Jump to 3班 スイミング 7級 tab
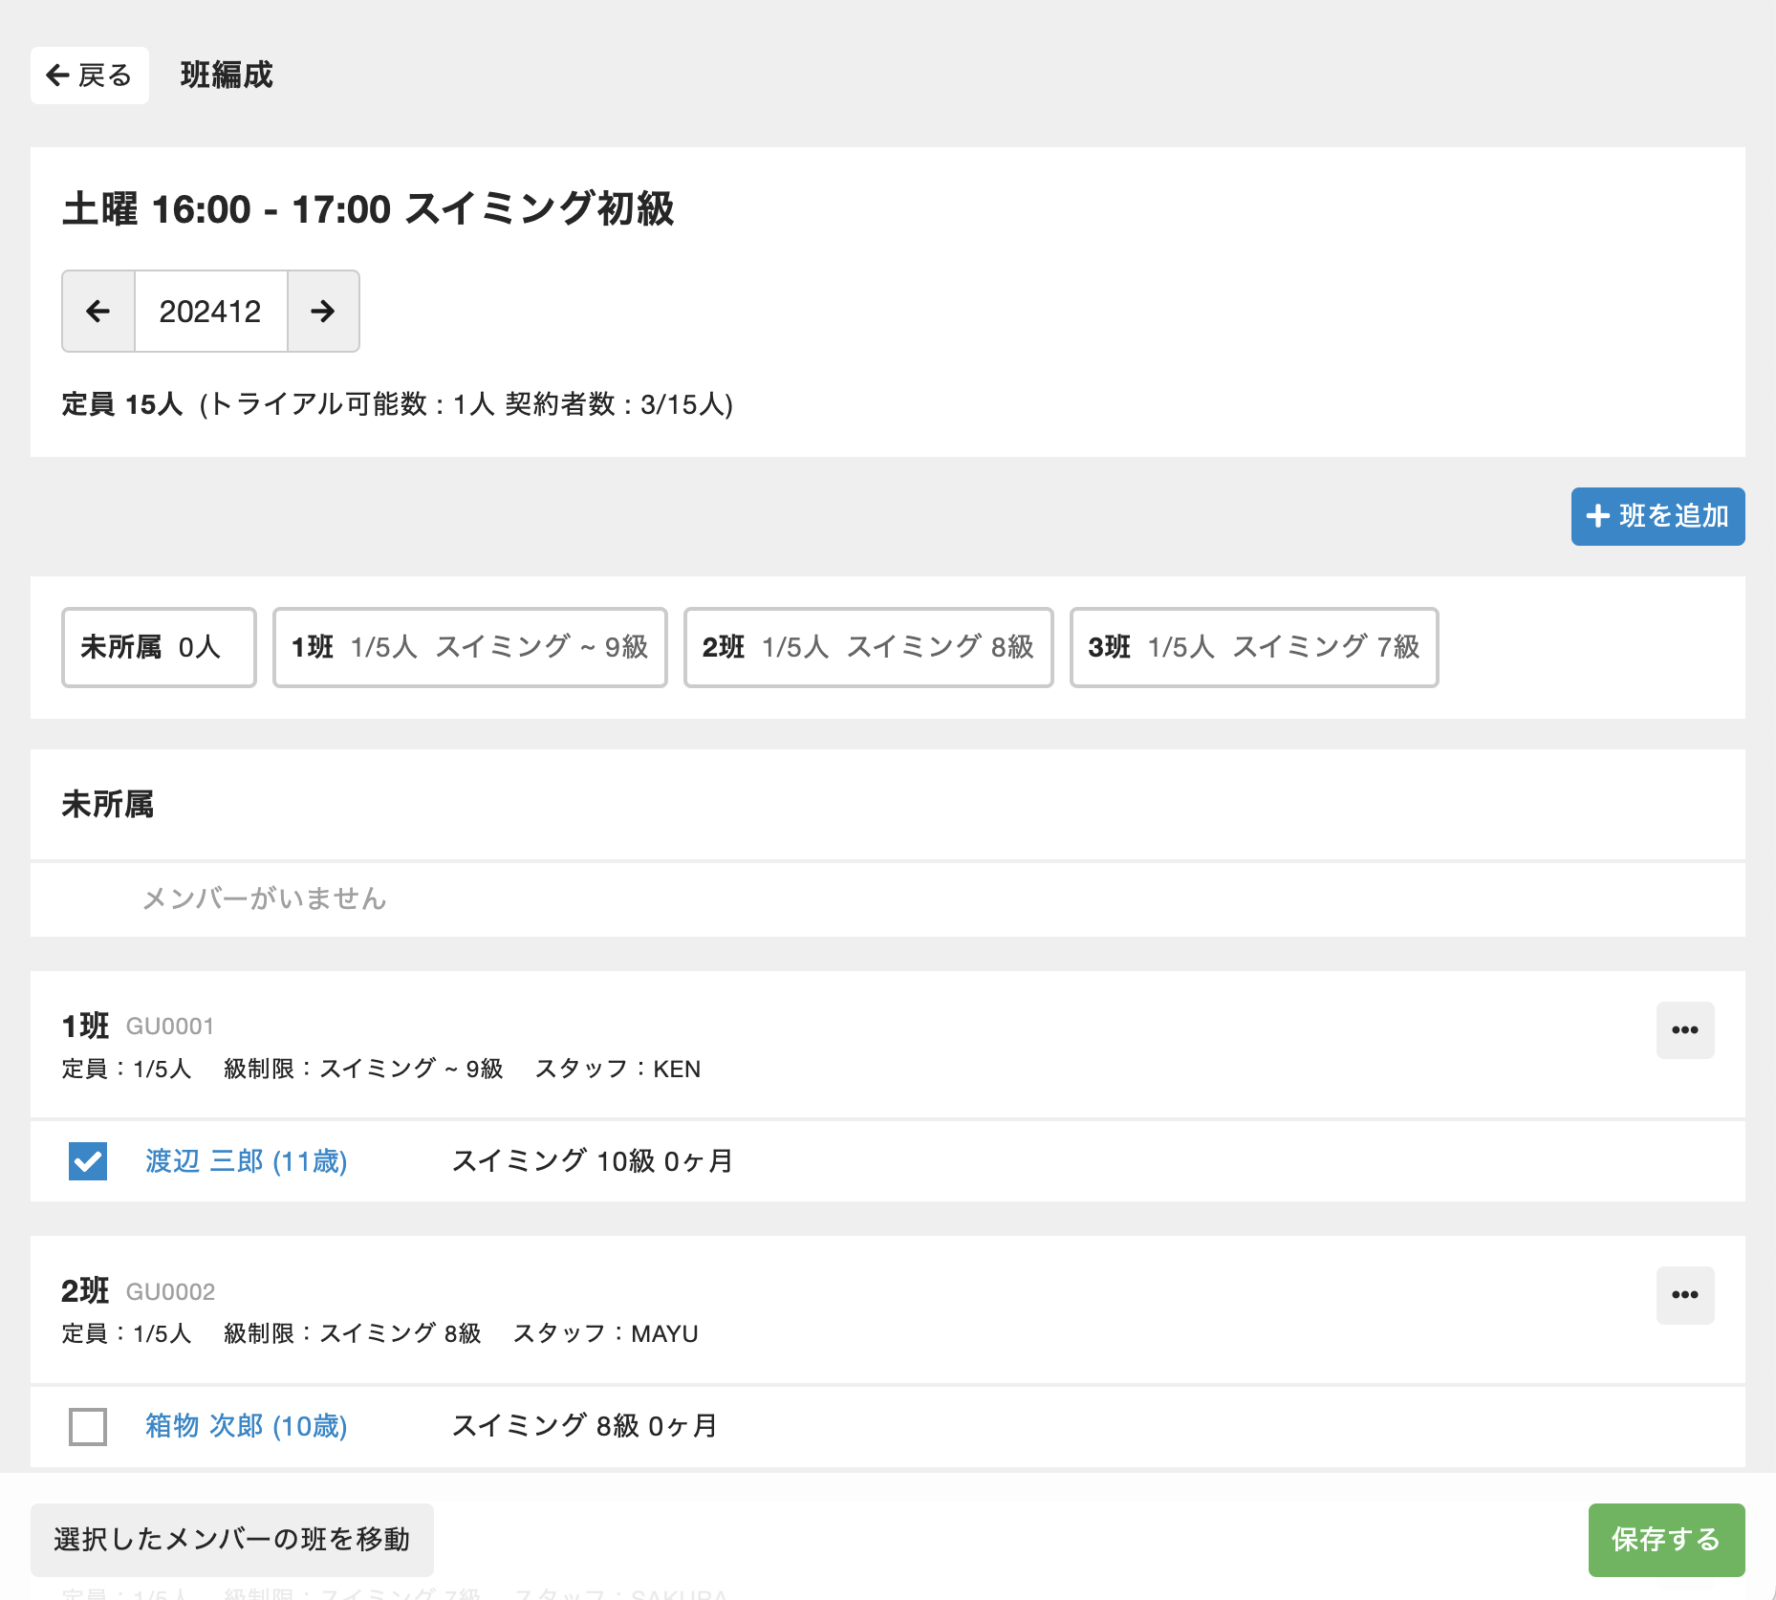Viewport: 1776px width, 1600px height. 1253,647
